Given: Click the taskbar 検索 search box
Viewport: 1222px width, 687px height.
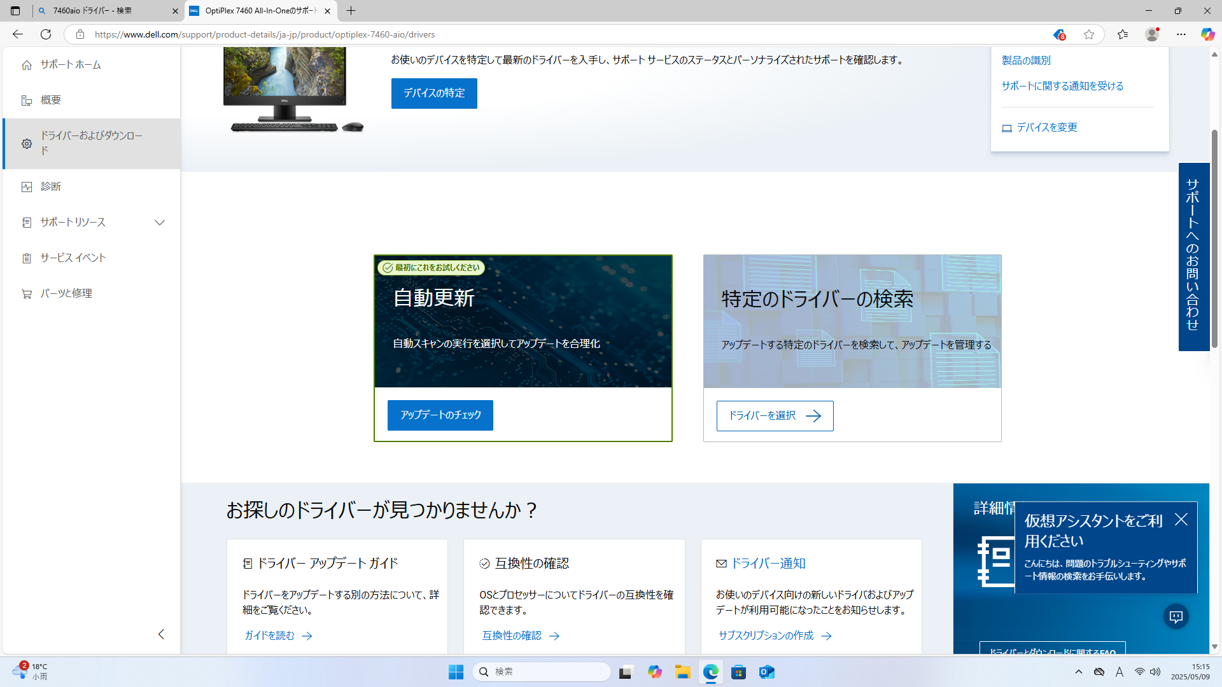Looking at the screenshot, I should (542, 672).
